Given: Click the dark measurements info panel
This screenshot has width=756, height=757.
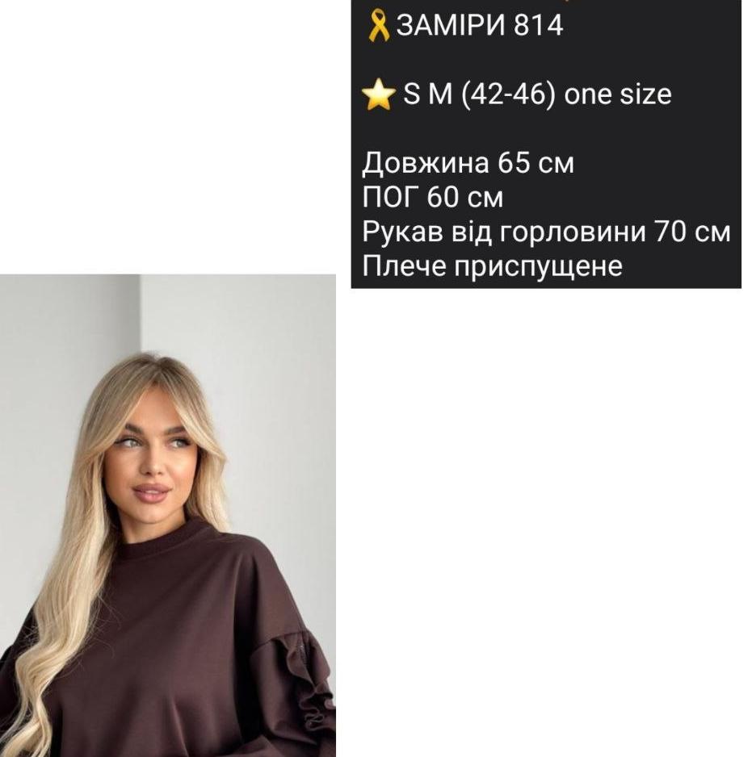Looking at the screenshot, I should (546, 144).
